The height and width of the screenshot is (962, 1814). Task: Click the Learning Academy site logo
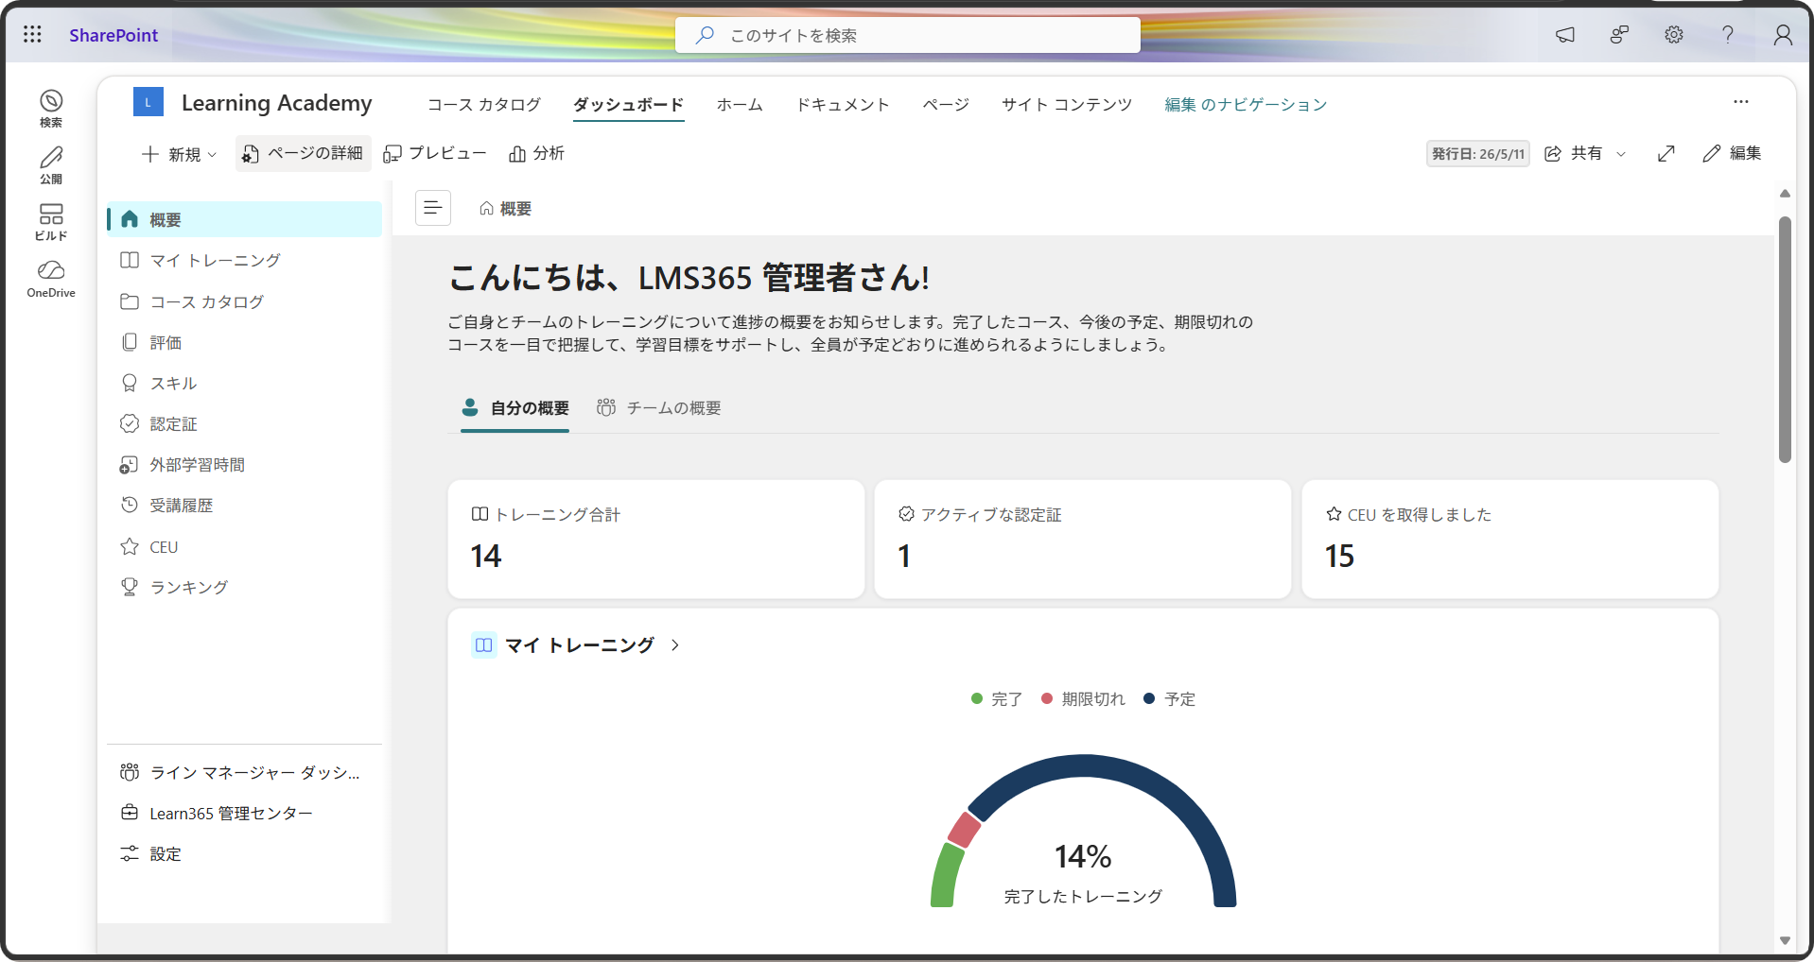pyautogui.click(x=148, y=102)
